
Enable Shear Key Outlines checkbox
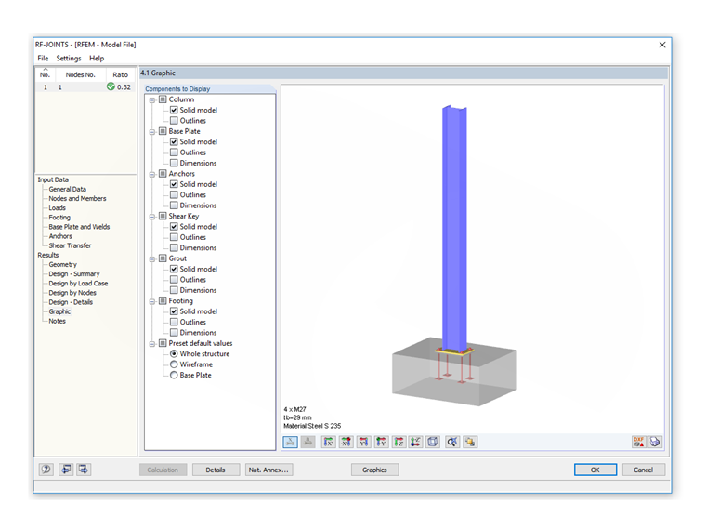174,237
